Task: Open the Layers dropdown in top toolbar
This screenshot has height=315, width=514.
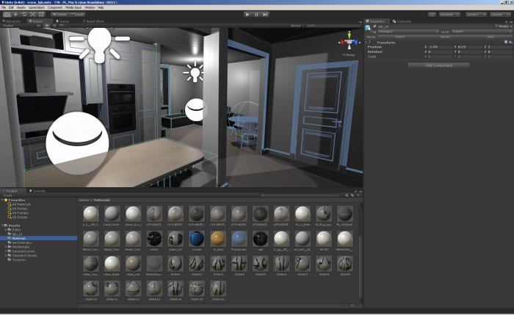Action: coord(476,15)
